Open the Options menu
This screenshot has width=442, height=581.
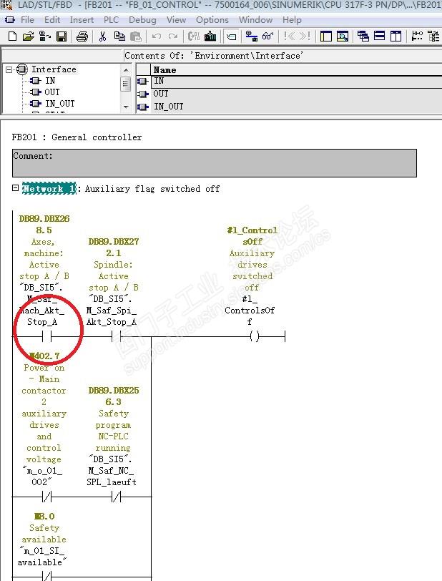click(x=212, y=19)
